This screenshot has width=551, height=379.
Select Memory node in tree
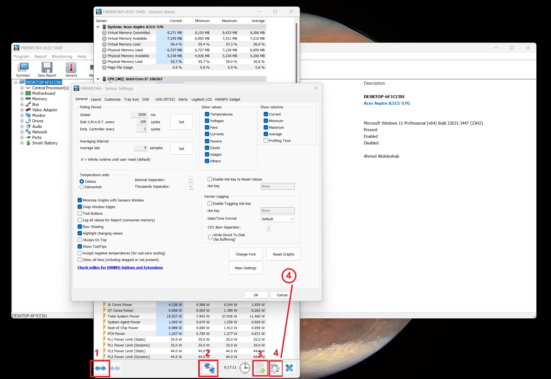(40, 99)
